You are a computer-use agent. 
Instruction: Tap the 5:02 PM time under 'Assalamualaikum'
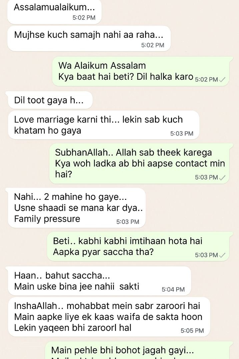84,18
